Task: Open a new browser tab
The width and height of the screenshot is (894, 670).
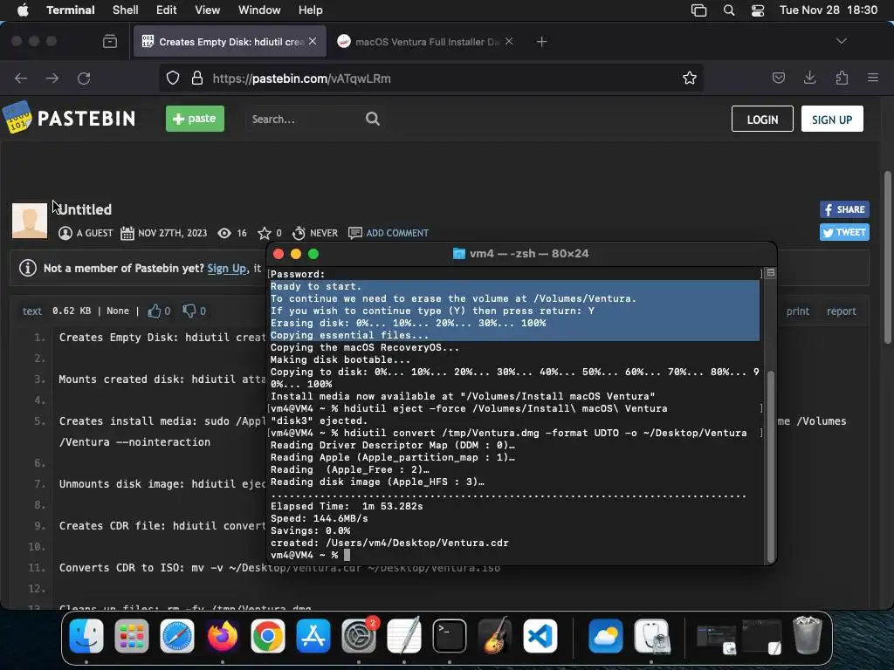Action: pos(541,42)
